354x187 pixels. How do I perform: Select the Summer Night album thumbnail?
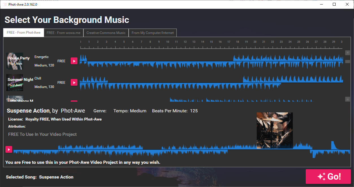coord(15,83)
